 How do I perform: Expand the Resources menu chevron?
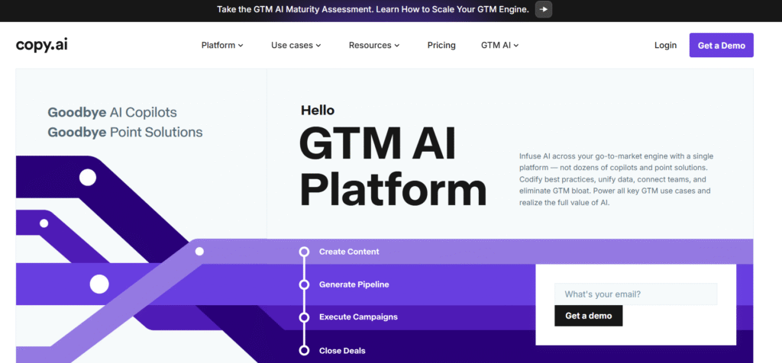point(397,45)
